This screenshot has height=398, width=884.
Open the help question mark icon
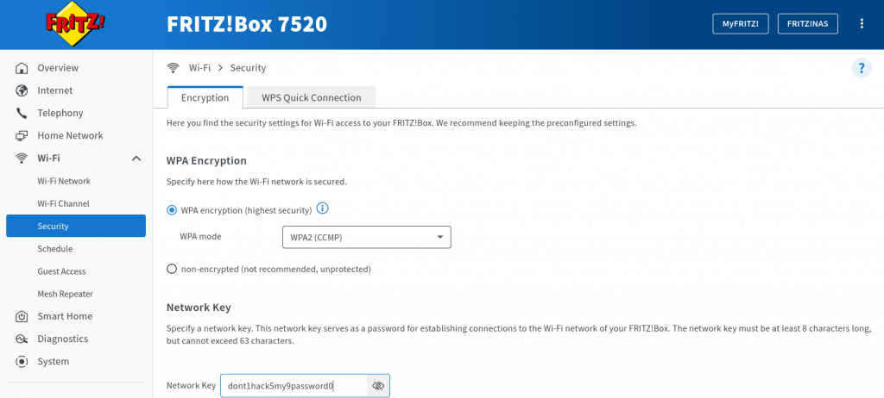pos(862,68)
